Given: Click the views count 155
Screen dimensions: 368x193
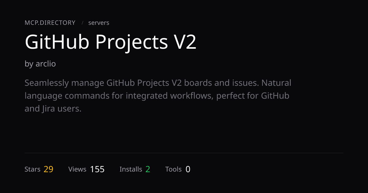Looking at the screenshot, I should pos(97,169).
